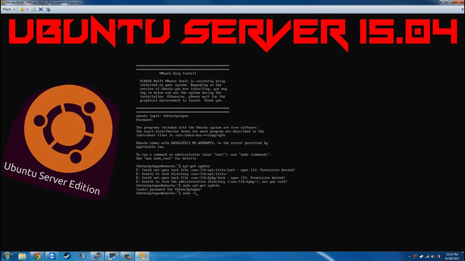Click the 'sudo apt-get update' command line
This screenshot has width=465, height=261.
point(178,186)
